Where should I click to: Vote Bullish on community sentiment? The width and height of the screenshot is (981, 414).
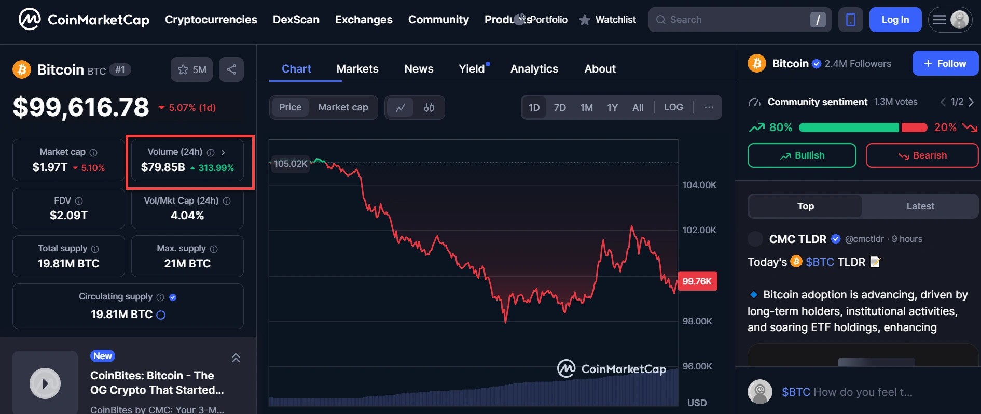pyautogui.click(x=802, y=155)
